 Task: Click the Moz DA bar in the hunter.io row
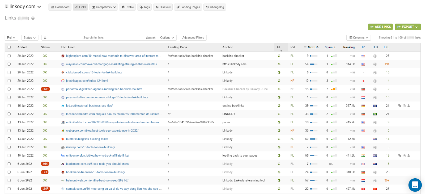(x=314, y=139)
